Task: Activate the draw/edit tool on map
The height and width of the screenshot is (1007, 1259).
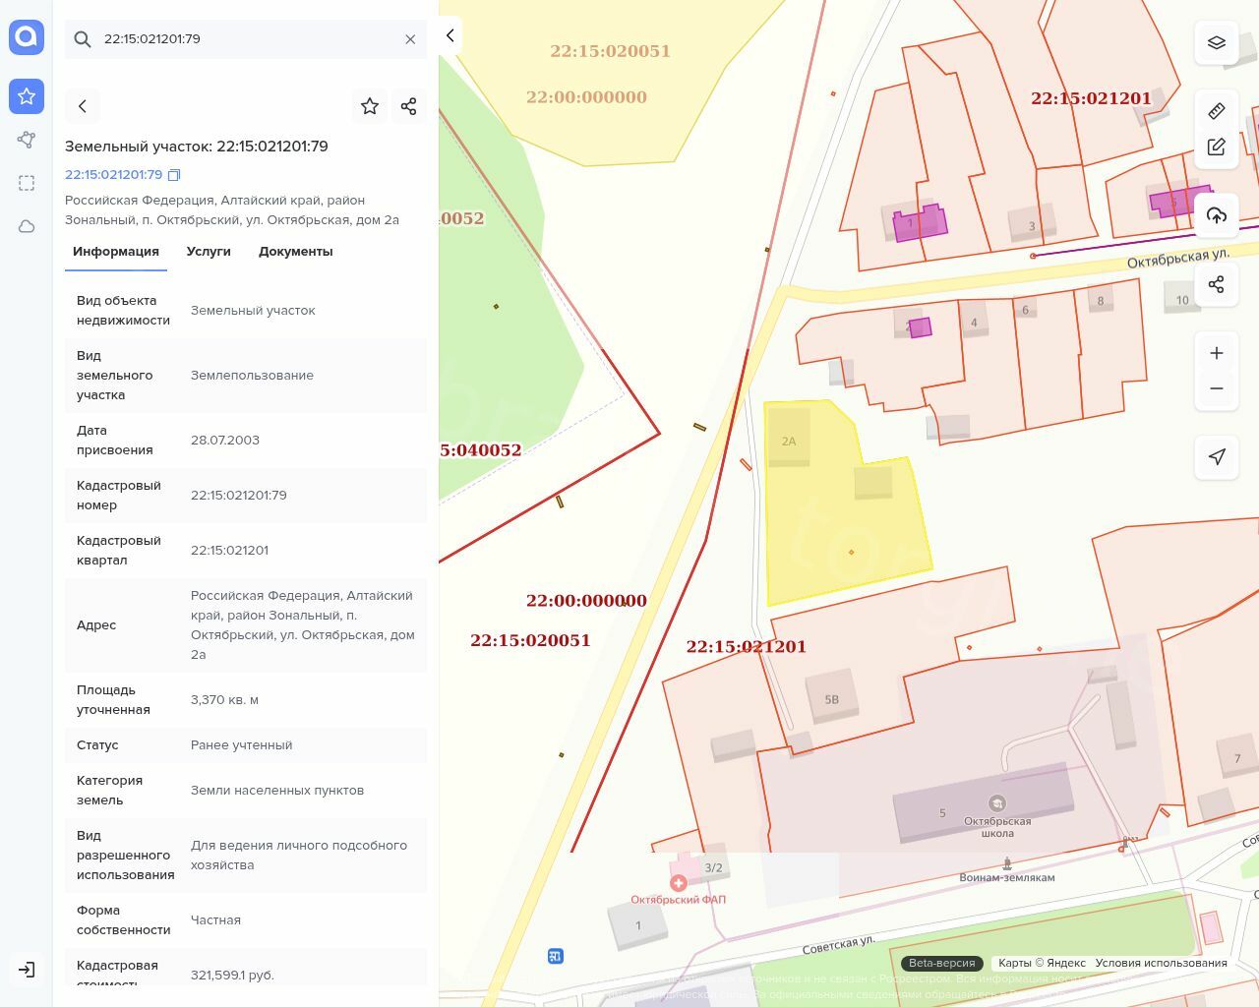Action: pyautogui.click(x=1217, y=148)
